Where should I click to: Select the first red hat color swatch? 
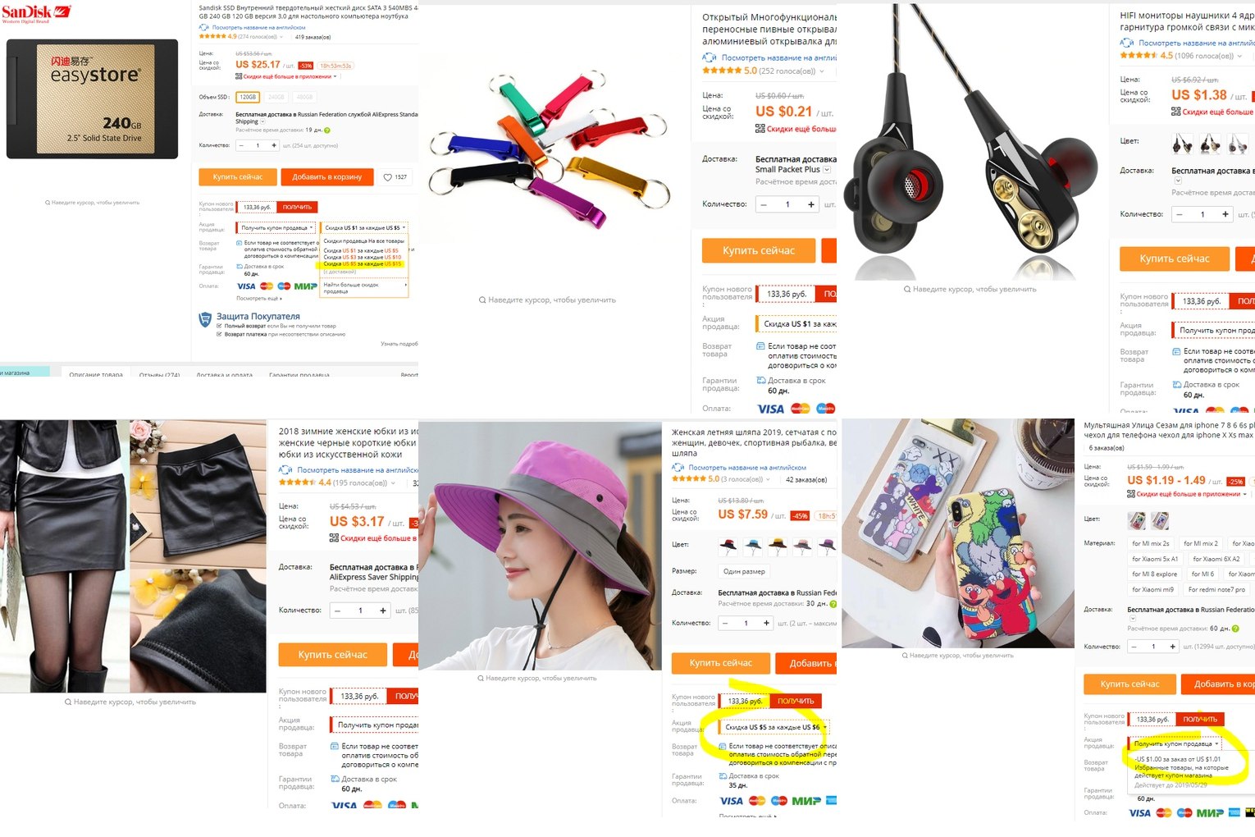click(728, 544)
